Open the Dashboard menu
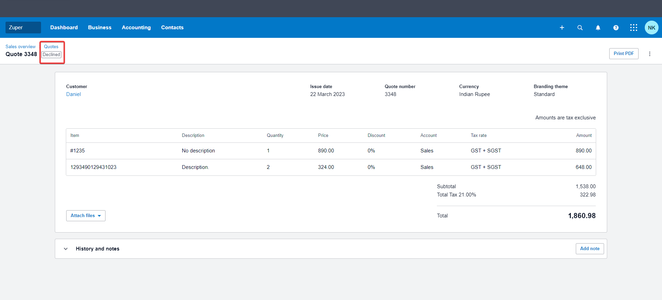This screenshot has width=662, height=300. tap(64, 28)
